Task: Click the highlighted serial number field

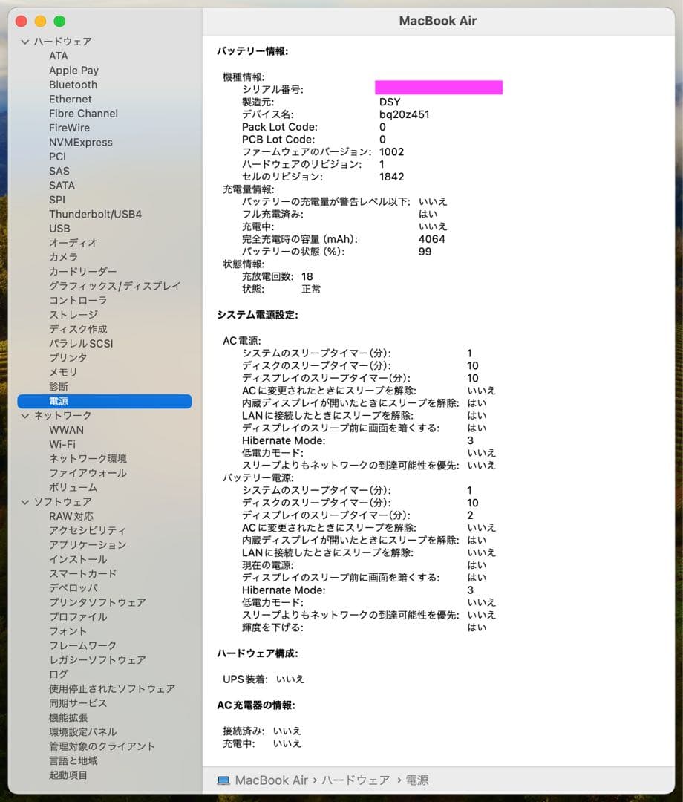Action: coord(439,87)
